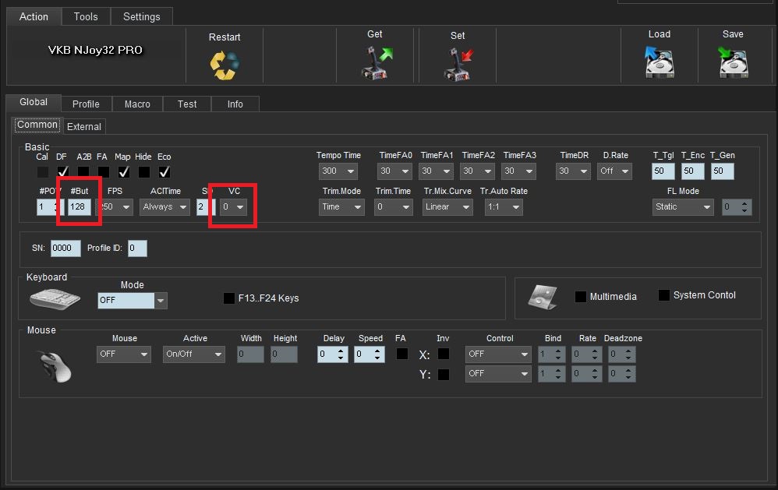Enable the F13..F24 Keys checkbox
Image resolution: width=778 pixels, height=490 pixels.
pos(229,298)
